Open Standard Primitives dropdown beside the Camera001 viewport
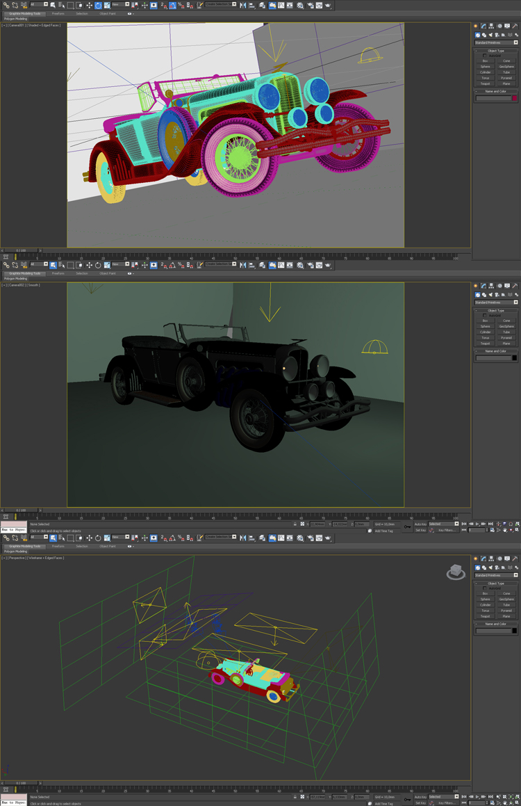The width and height of the screenshot is (521, 806). (496, 42)
